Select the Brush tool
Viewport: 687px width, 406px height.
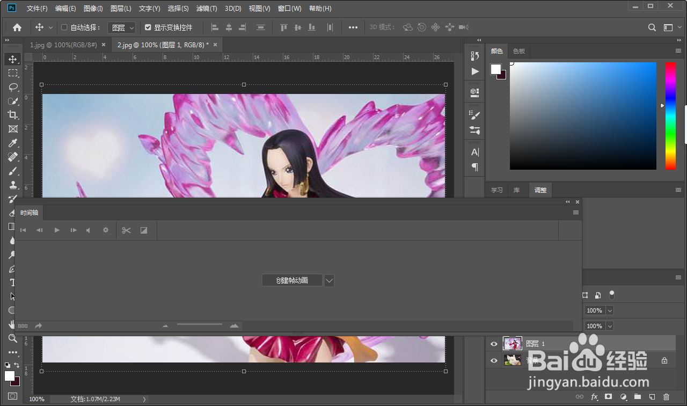[x=13, y=171]
